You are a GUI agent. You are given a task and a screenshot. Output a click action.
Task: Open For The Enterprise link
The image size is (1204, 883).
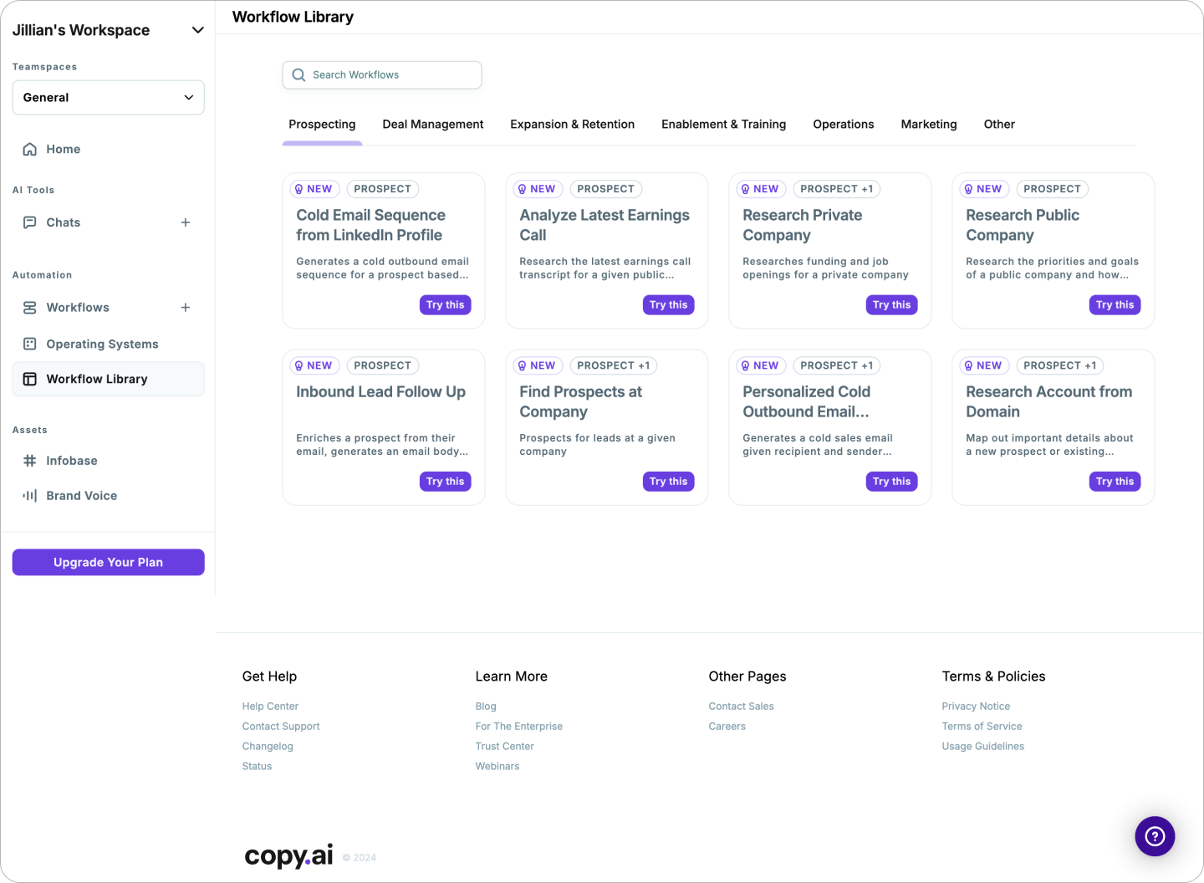(519, 727)
